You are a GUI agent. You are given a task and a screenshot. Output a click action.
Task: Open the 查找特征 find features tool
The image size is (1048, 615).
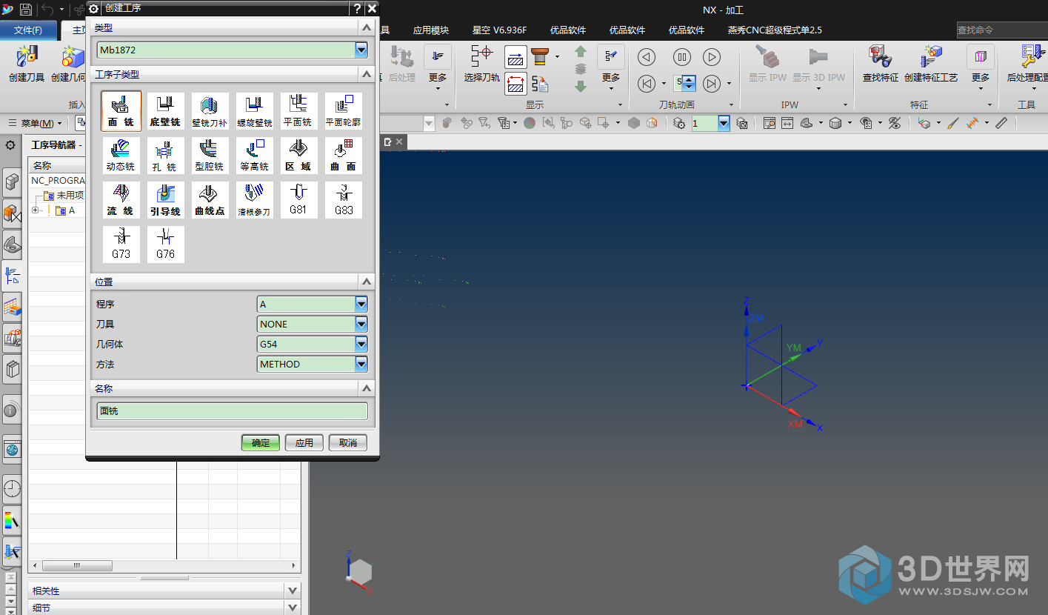pos(881,63)
